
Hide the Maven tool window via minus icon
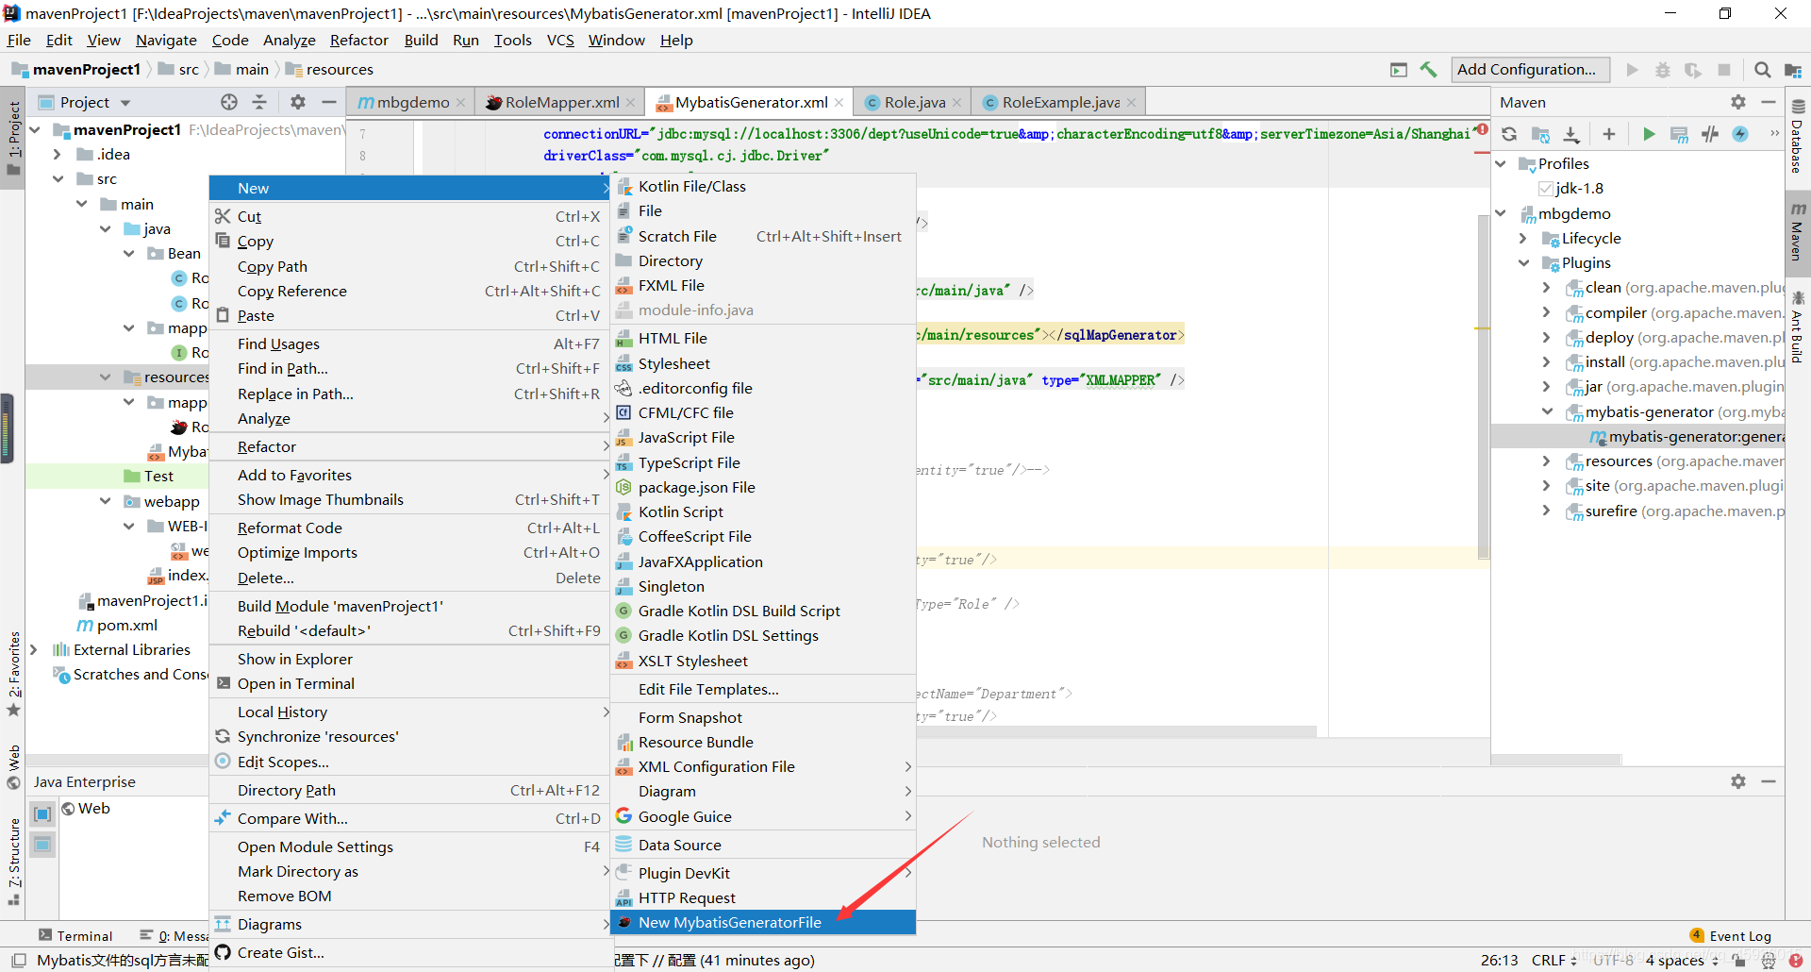click(1769, 102)
